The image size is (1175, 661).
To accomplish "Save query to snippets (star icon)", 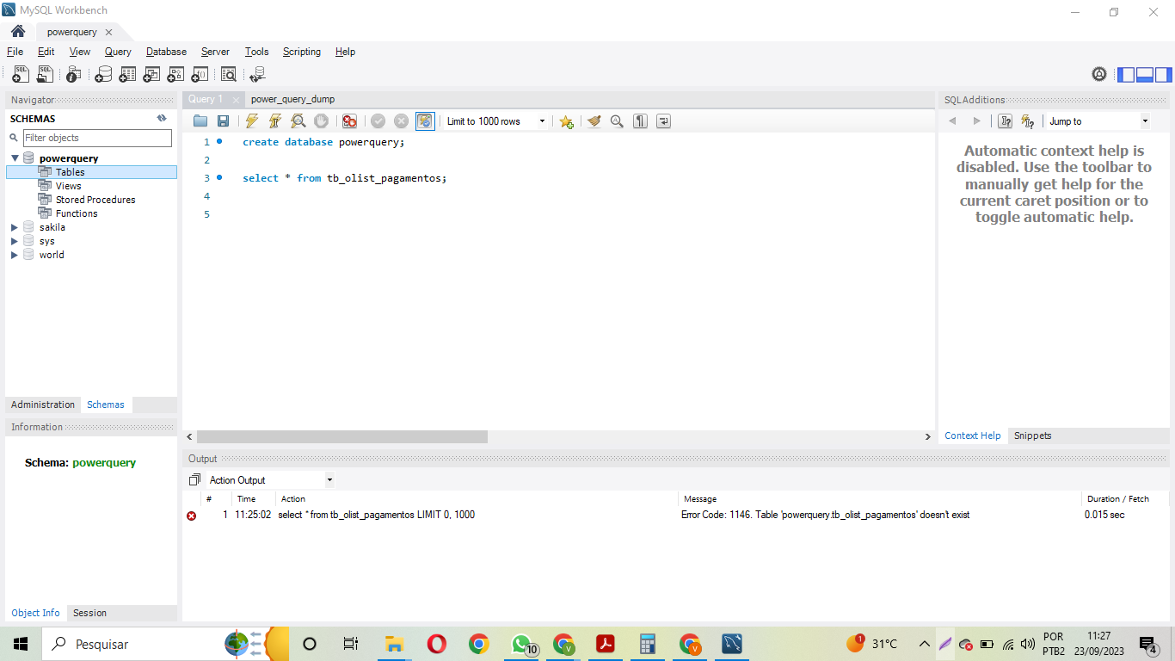I will 566,121.
